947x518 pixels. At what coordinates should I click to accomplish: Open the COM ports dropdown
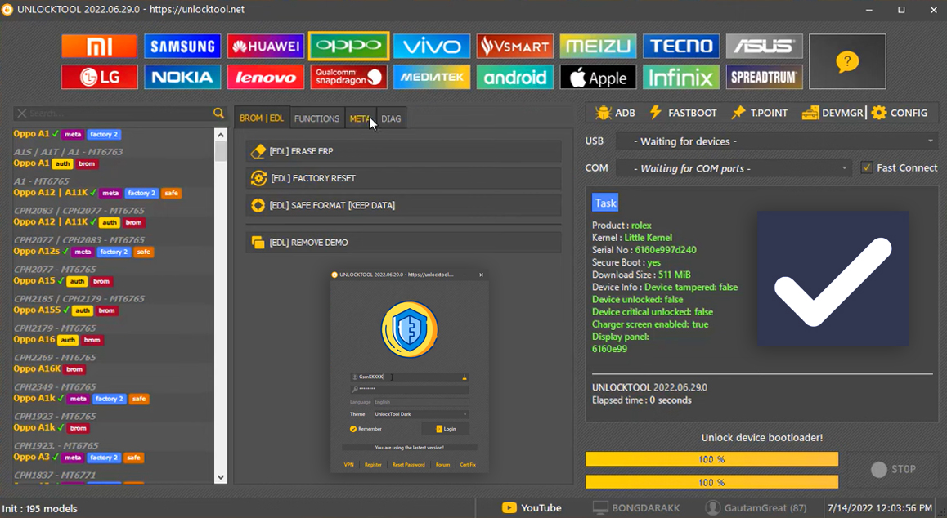pos(734,168)
